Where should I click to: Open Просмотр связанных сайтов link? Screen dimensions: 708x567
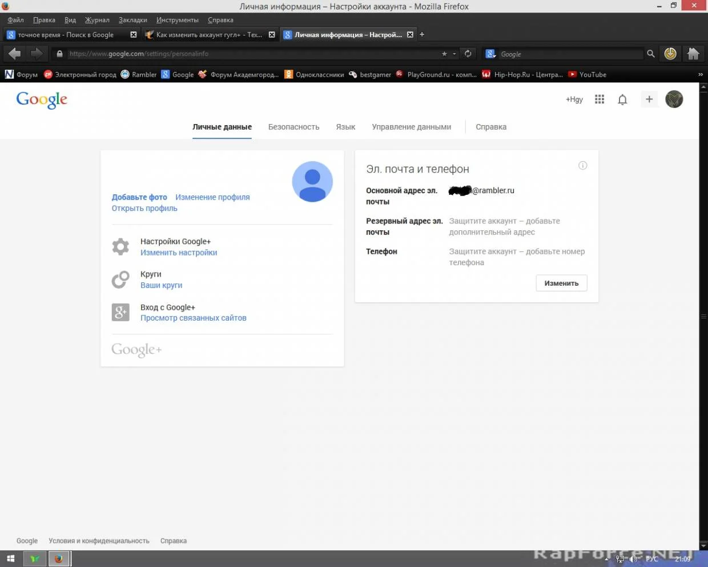[194, 318]
